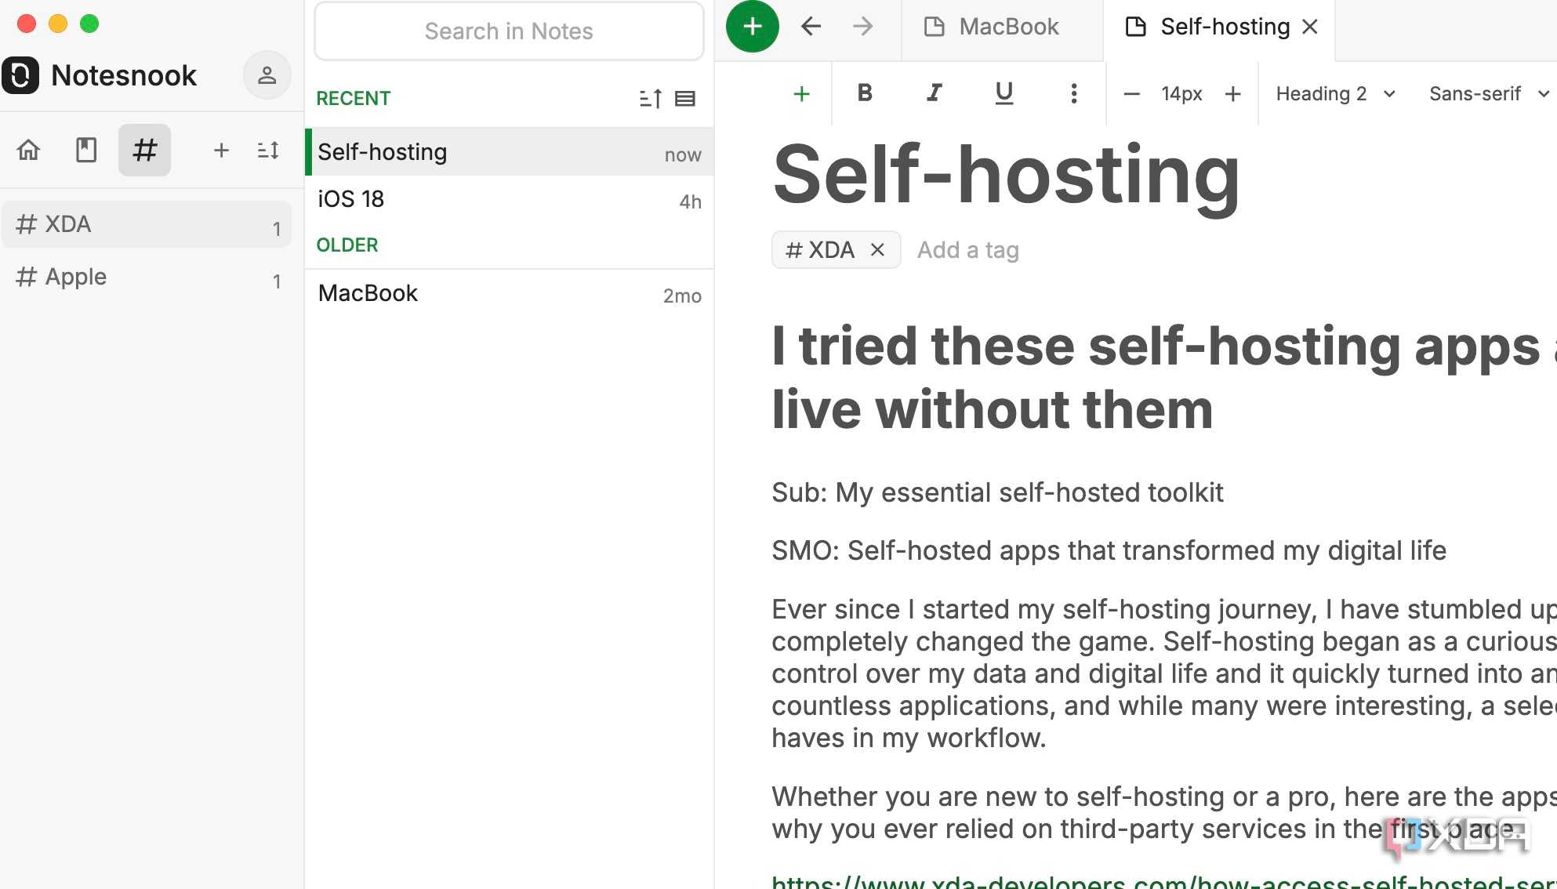Image resolution: width=1557 pixels, height=889 pixels.
Task: Click the RECENT group header
Action: click(353, 99)
